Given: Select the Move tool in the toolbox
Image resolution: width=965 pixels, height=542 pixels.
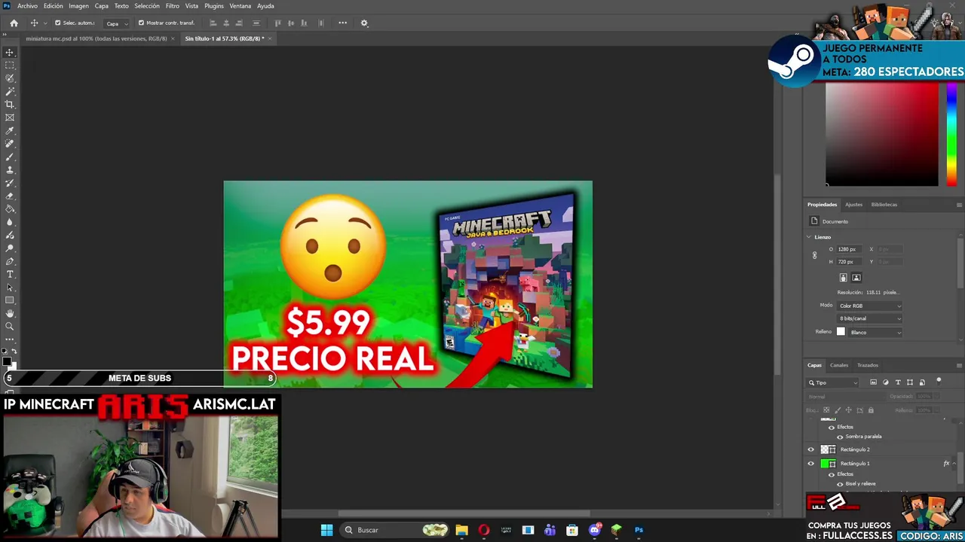Looking at the screenshot, I should 10,52.
